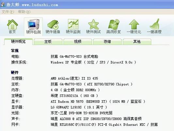Click the 一键清理 broom icon
The image size is (174, 131).
(x=154, y=26)
